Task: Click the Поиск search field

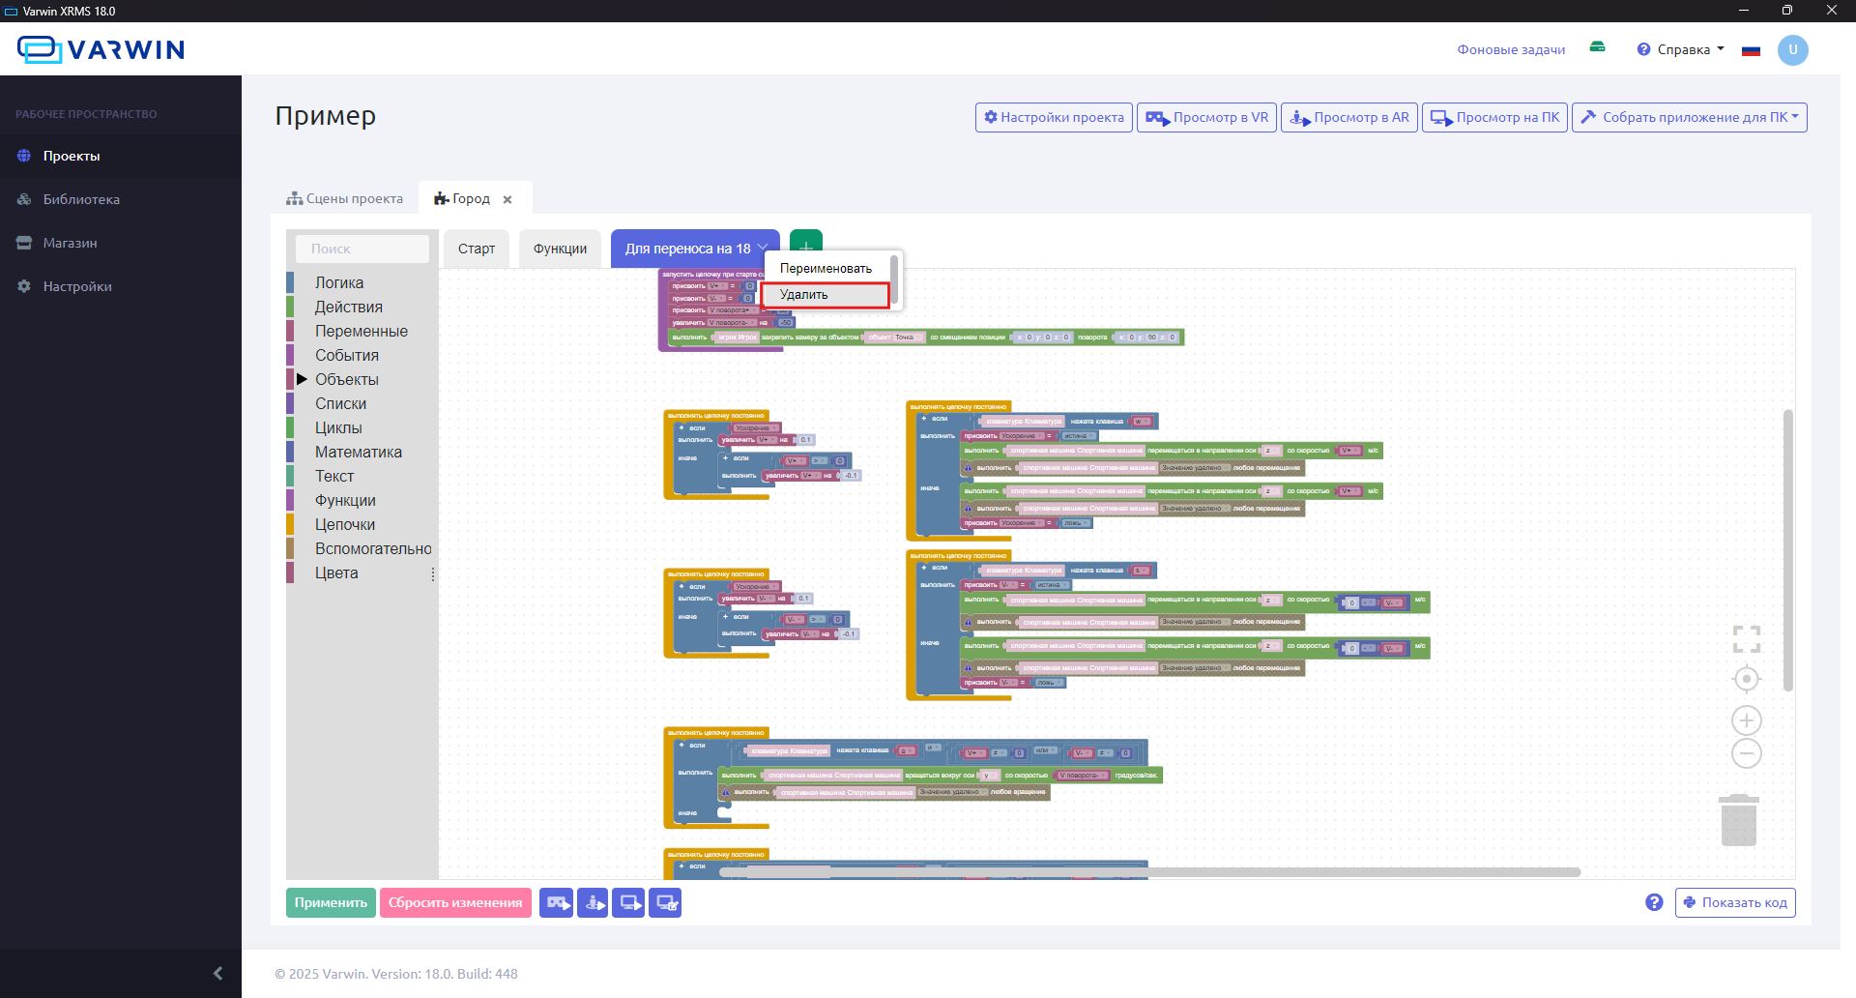Action: click(362, 249)
